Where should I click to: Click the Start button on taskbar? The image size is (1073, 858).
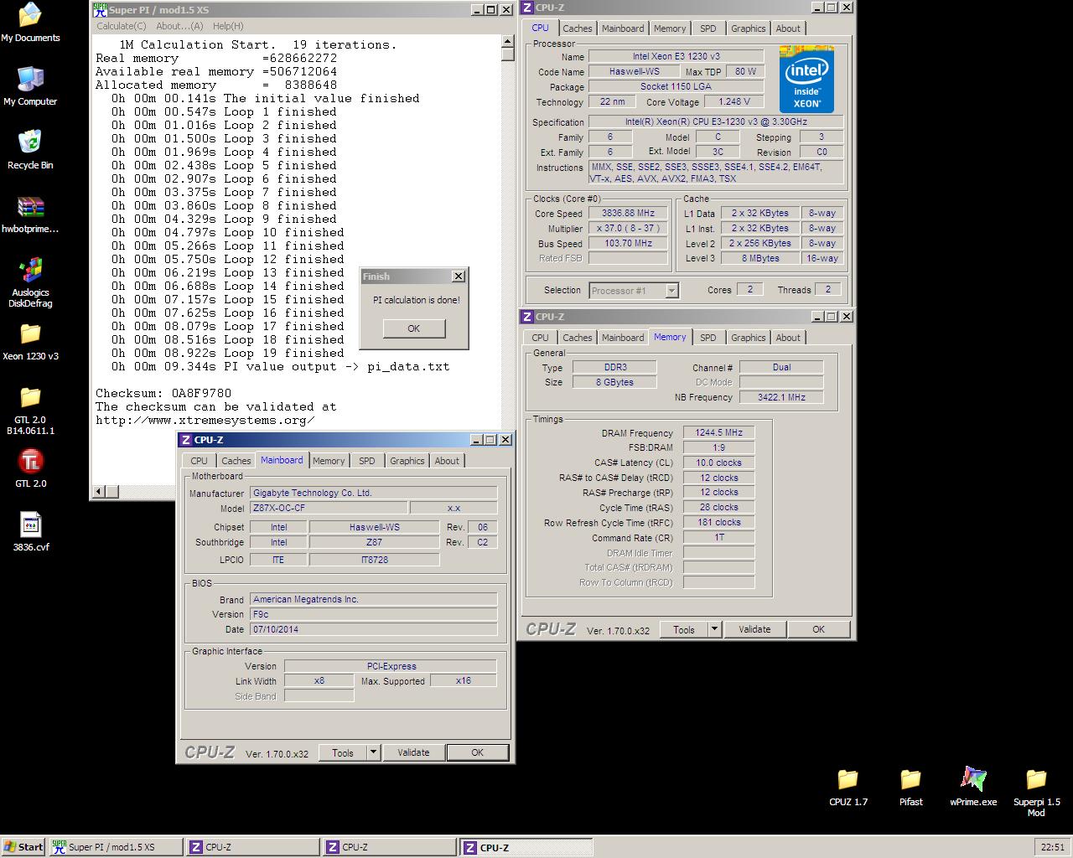click(23, 847)
